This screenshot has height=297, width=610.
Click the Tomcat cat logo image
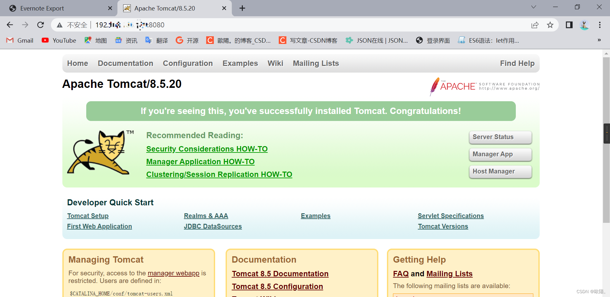(101, 152)
